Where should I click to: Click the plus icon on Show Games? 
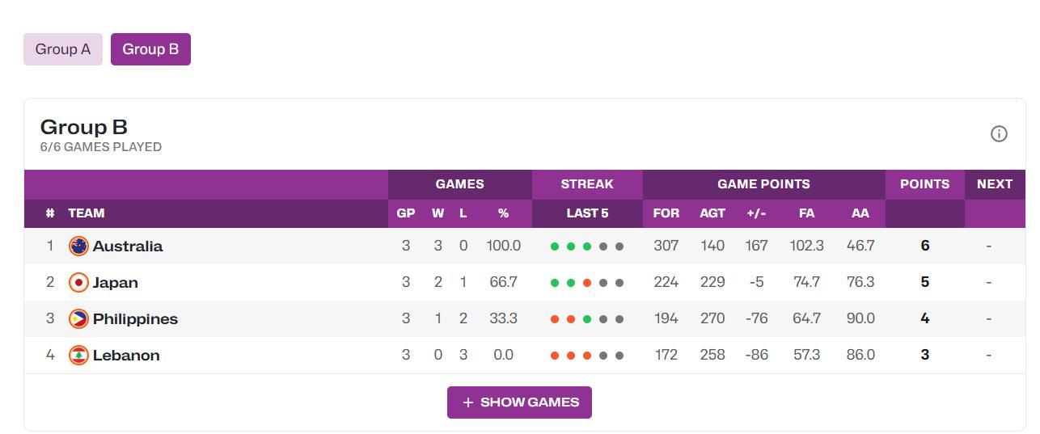point(467,402)
